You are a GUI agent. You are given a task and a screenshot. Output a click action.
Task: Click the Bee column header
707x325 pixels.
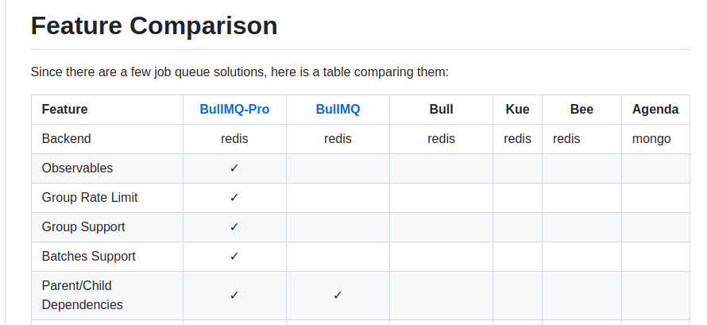[x=581, y=110]
